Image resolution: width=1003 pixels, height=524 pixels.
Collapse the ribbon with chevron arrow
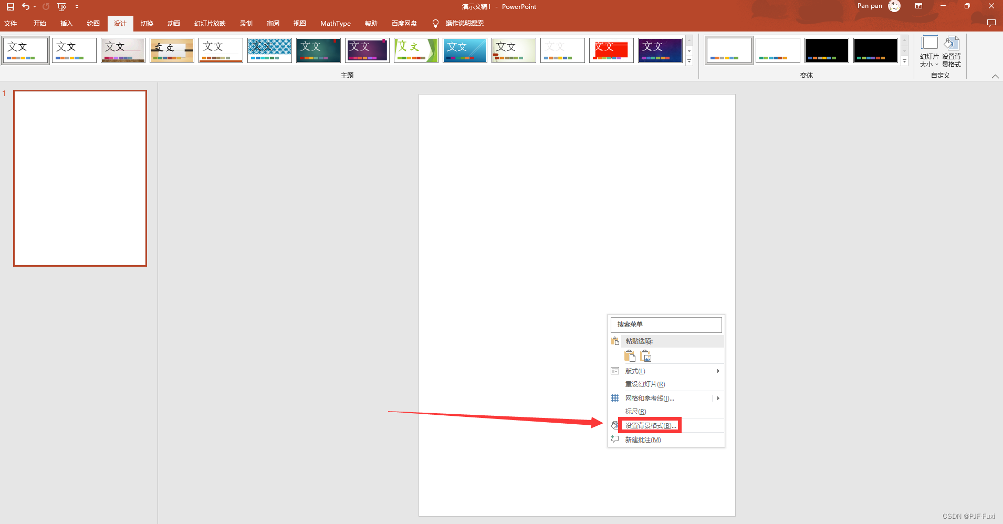[995, 76]
